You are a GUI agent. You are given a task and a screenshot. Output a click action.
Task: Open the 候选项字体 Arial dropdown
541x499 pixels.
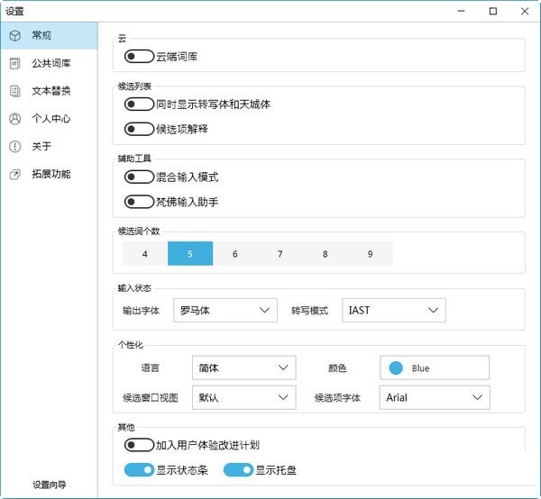click(435, 397)
